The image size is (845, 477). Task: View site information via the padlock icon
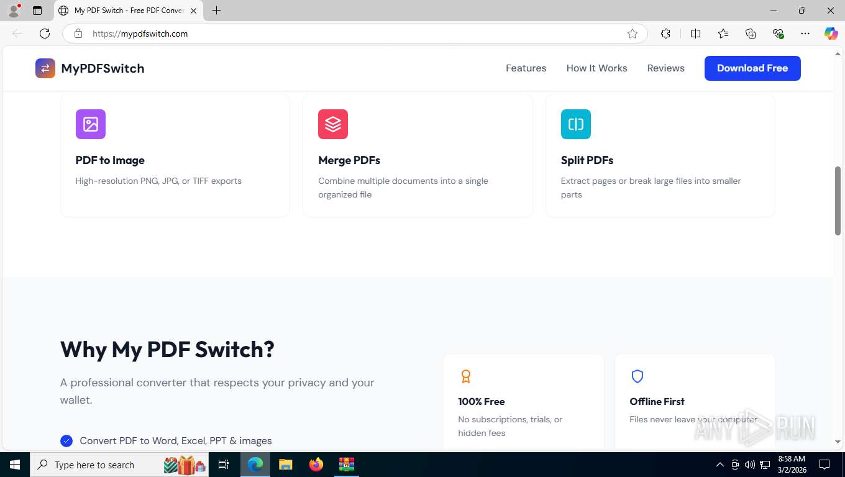coord(78,34)
